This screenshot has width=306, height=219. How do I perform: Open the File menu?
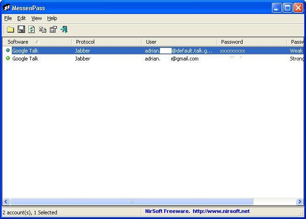click(8, 18)
